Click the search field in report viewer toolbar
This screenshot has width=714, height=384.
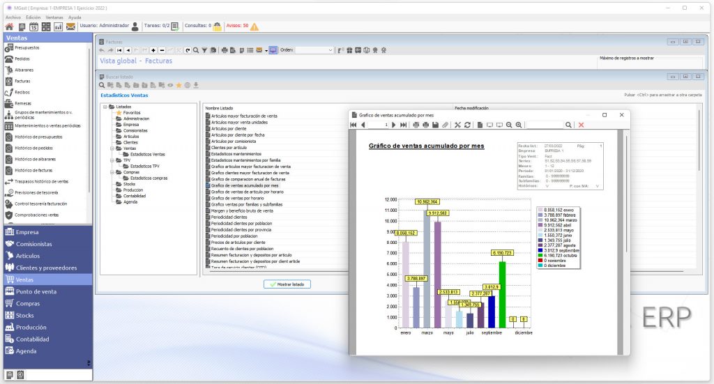coord(544,125)
